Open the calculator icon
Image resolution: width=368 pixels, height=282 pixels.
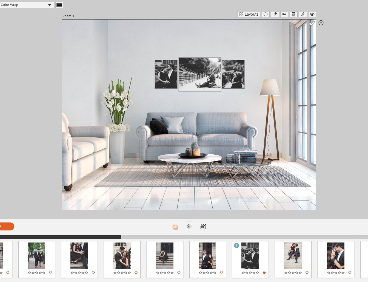click(x=293, y=14)
